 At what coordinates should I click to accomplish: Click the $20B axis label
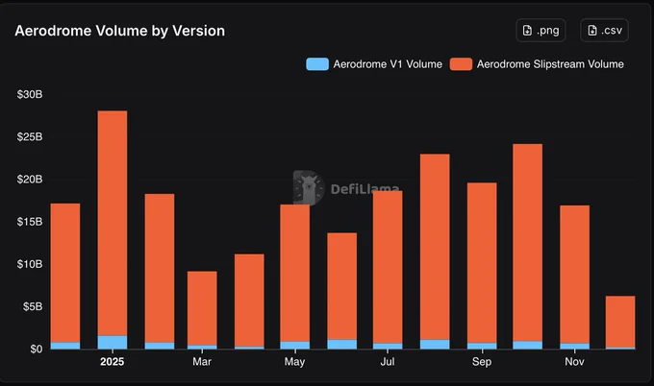tap(30, 180)
